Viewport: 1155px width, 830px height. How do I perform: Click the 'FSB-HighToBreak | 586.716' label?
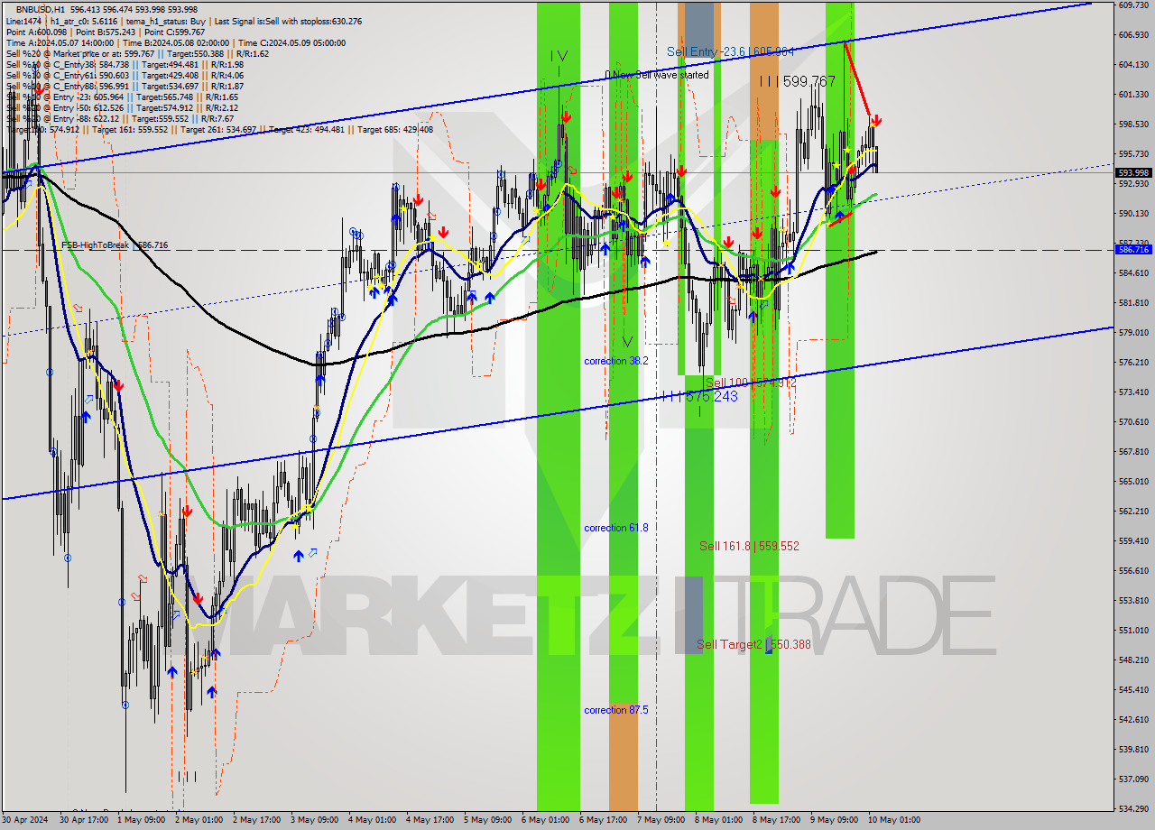(x=115, y=245)
